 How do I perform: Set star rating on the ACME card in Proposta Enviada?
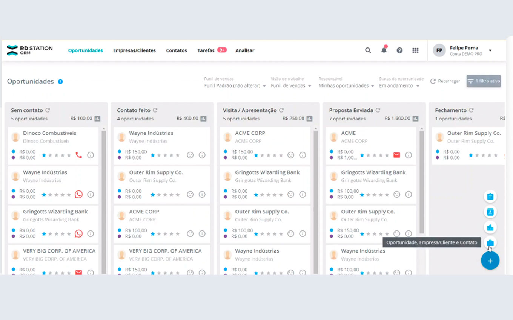pyautogui.click(x=375, y=155)
